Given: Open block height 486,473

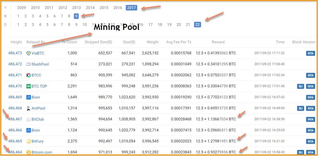Looking at the screenshot, I should coord(15,53).
